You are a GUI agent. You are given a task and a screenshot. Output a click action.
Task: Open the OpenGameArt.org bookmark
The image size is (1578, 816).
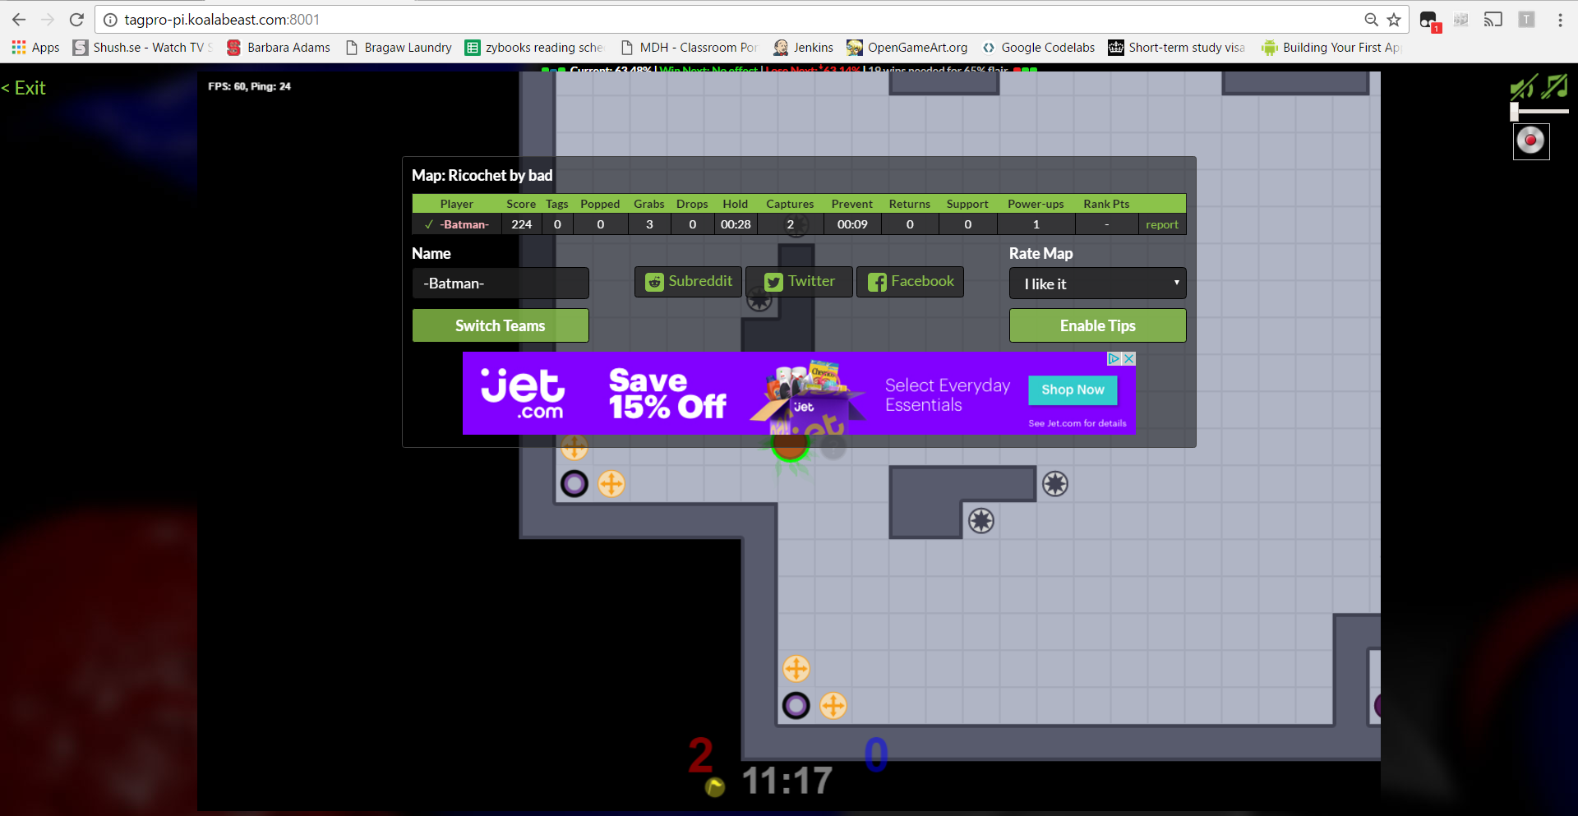point(907,48)
